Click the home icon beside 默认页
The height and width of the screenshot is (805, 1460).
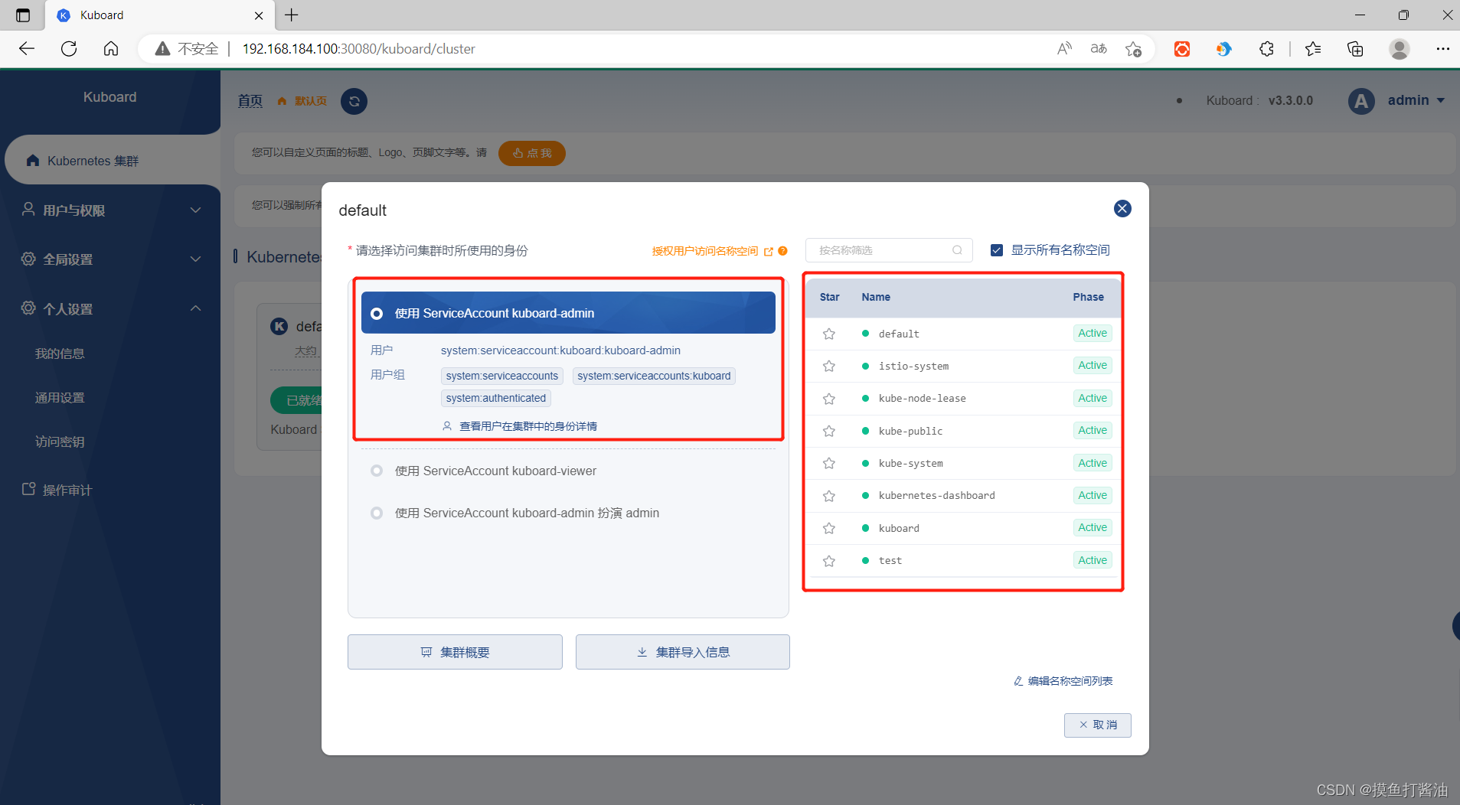pyautogui.click(x=282, y=101)
